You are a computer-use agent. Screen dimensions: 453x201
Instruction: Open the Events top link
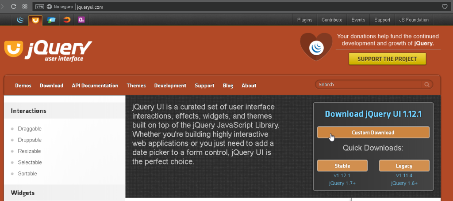point(358,20)
